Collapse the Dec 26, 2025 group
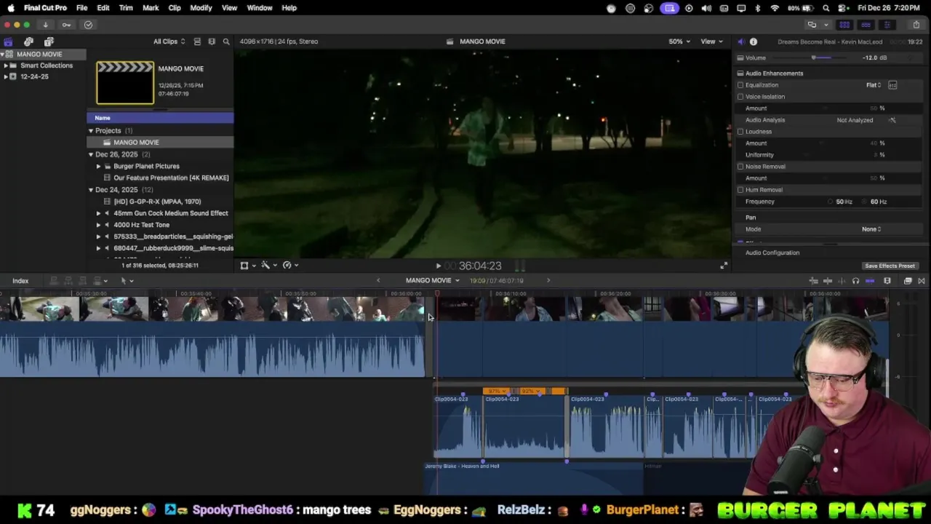This screenshot has width=931, height=524. pyautogui.click(x=91, y=154)
